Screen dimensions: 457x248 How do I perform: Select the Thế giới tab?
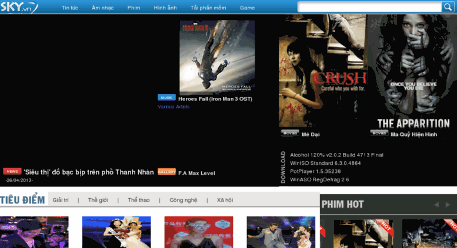[x=98, y=200]
